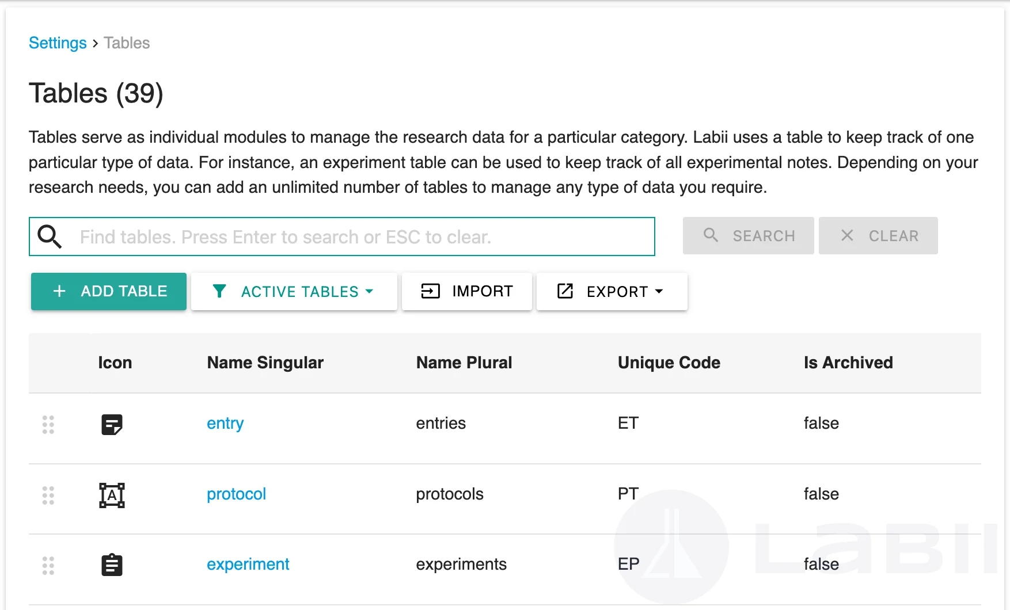Click the funnel filter icon
1010x610 pixels.
tap(219, 291)
